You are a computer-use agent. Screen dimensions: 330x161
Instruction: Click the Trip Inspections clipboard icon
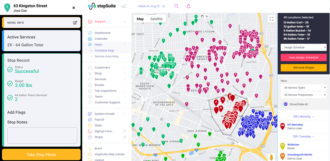pyautogui.click(x=90, y=91)
